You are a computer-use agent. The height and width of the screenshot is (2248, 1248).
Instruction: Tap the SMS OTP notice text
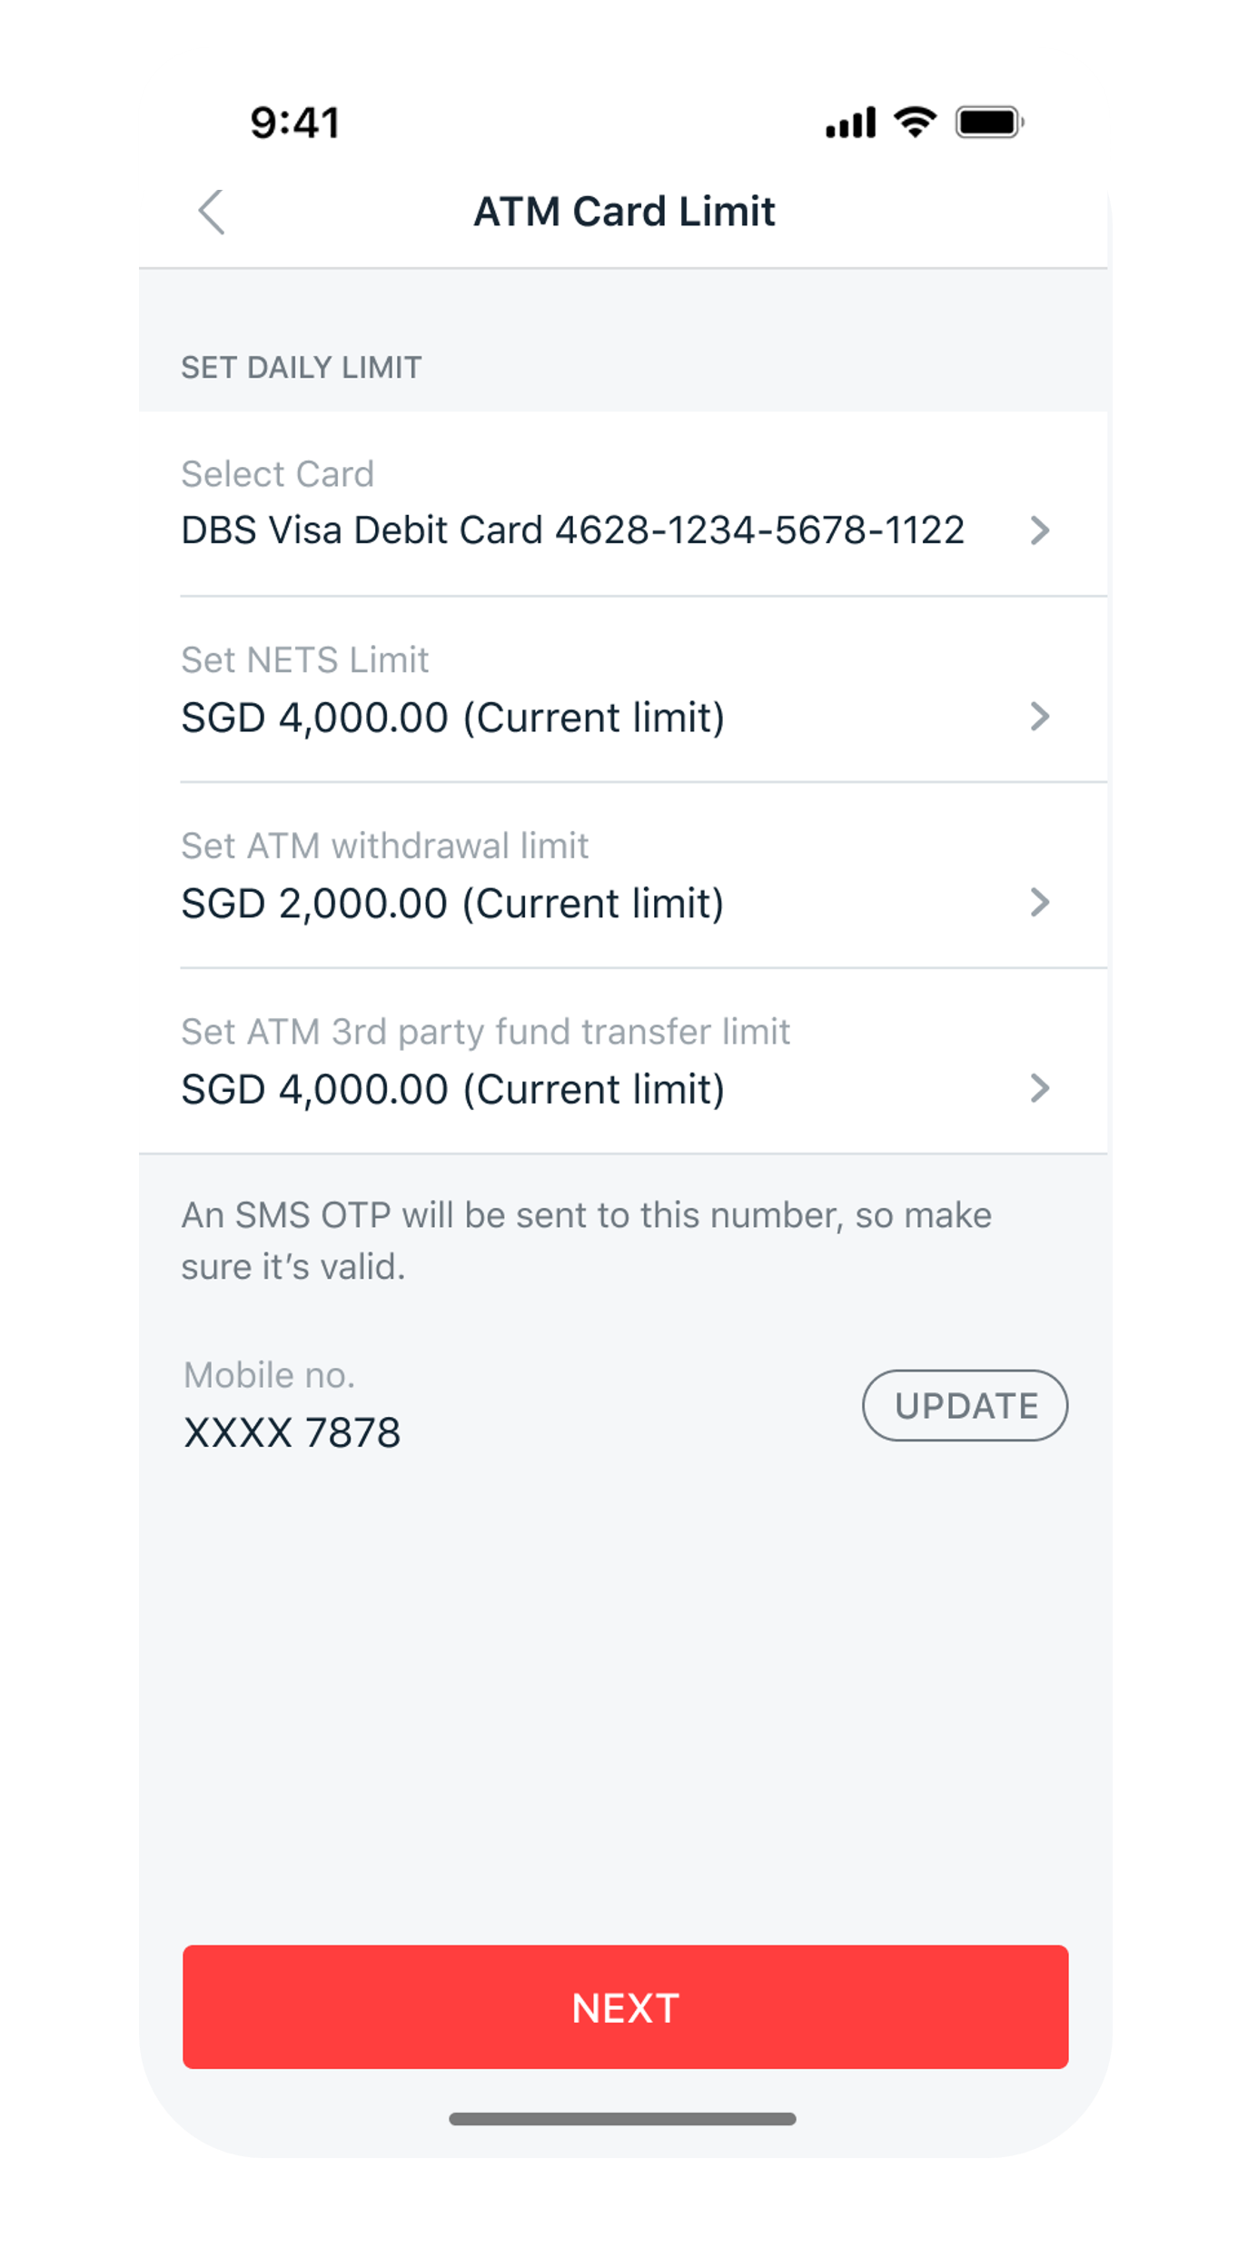pyautogui.click(x=587, y=1241)
